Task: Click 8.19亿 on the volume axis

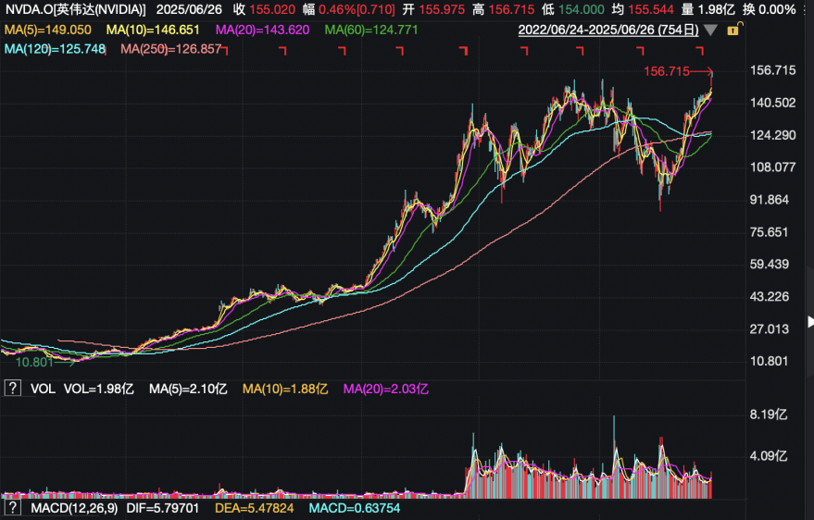Action: [769, 415]
